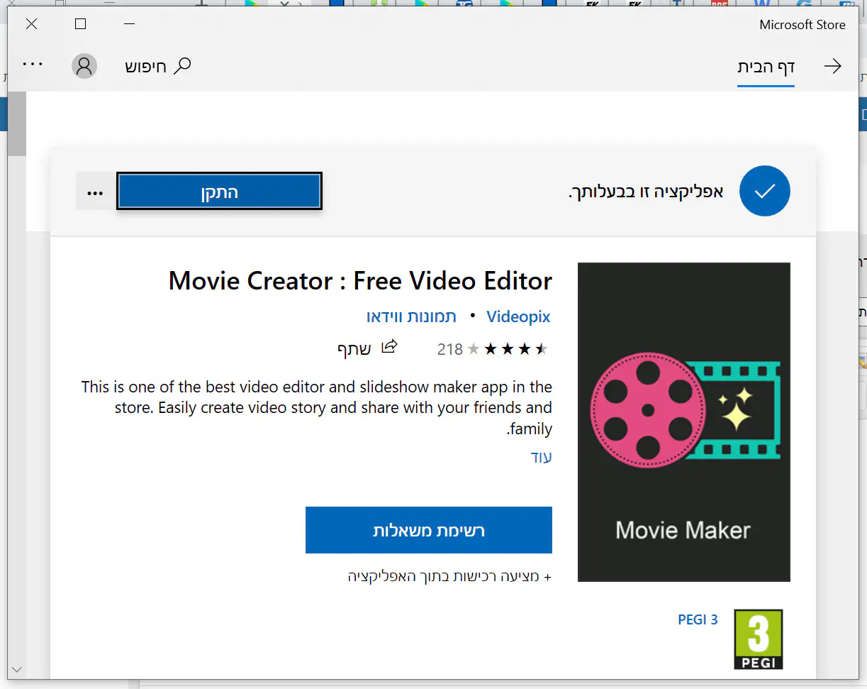
Task: Click the רשימת משאלות wishlist button
Action: [x=428, y=530]
